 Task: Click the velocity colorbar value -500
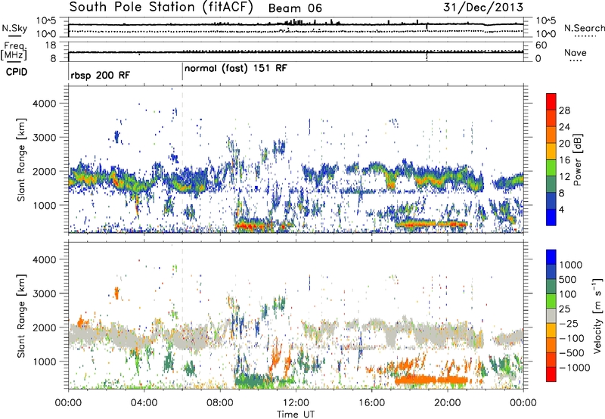coord(573,353)
